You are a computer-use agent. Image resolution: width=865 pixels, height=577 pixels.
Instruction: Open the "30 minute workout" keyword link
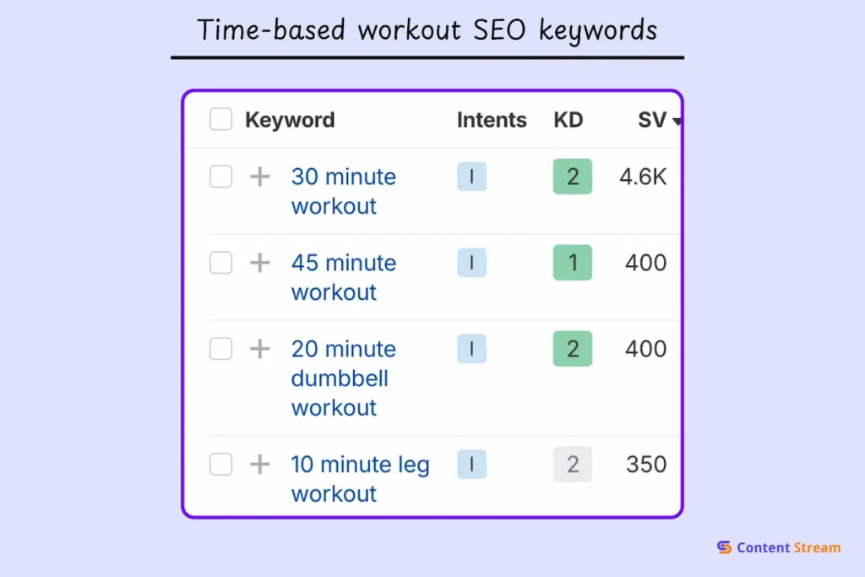point(344,191)
